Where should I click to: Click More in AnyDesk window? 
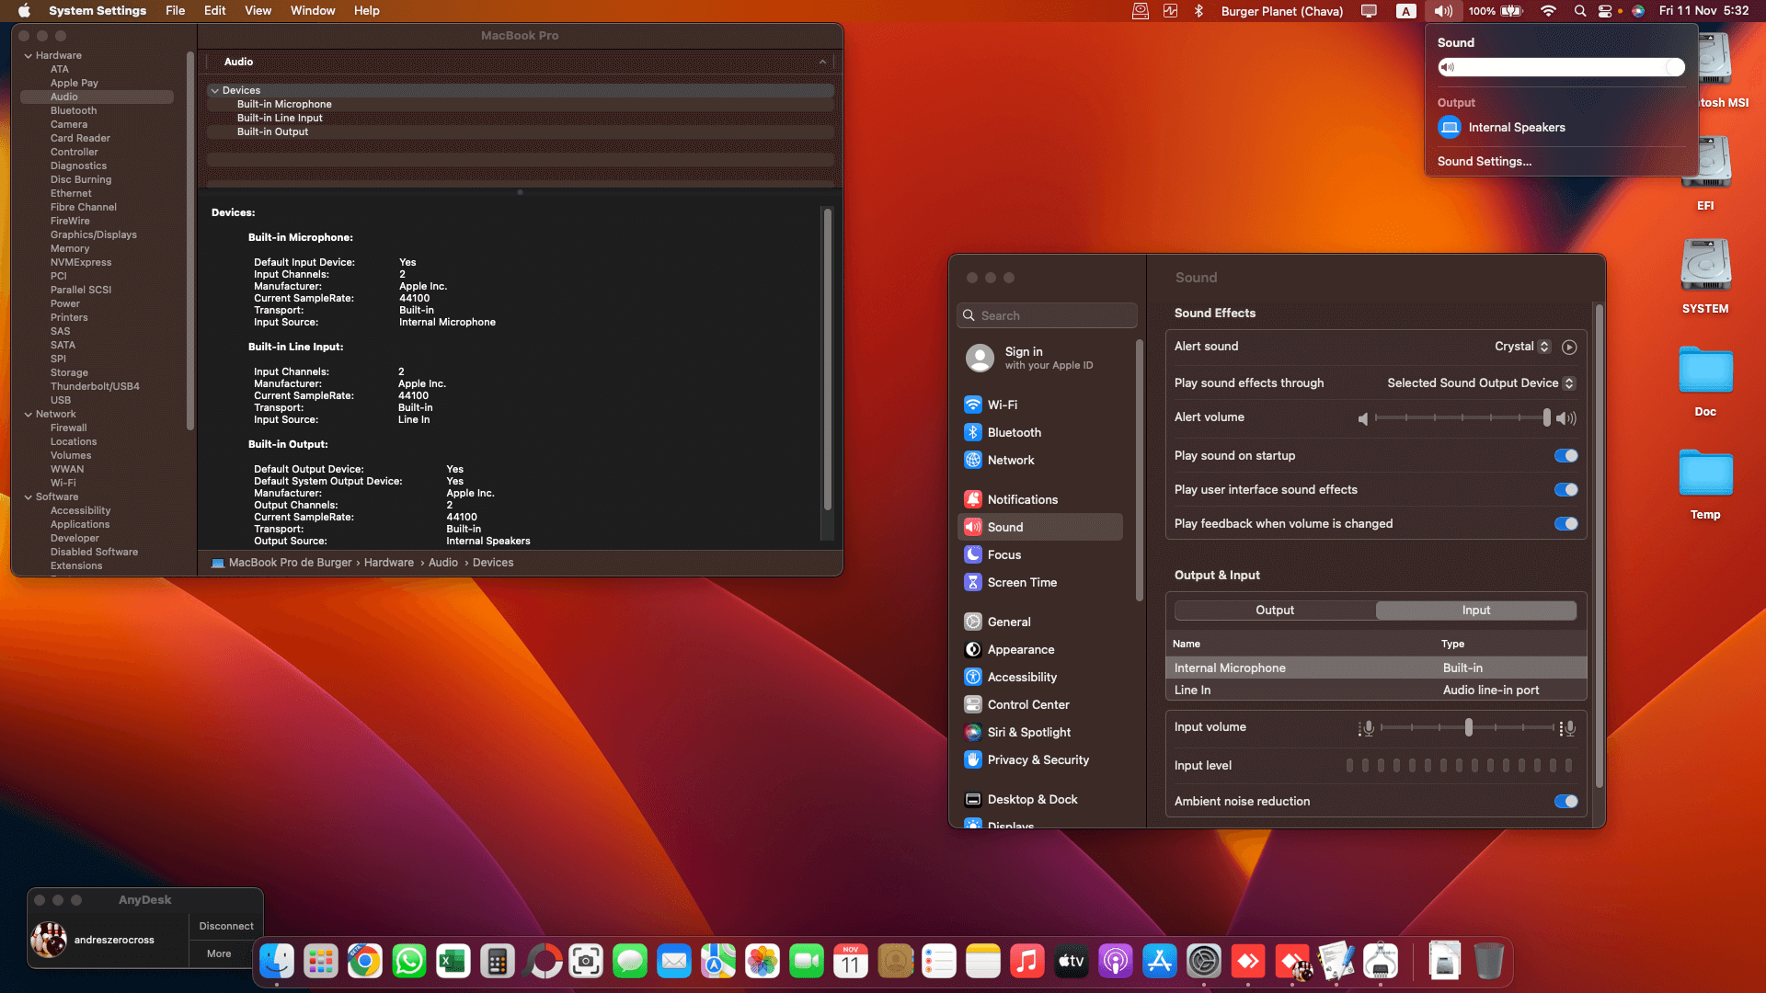219,954
